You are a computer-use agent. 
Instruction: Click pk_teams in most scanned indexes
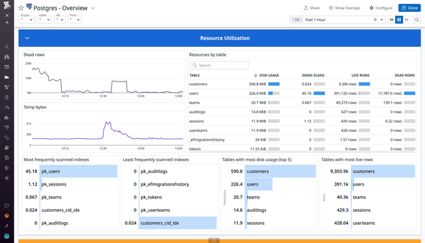[51, 197]
